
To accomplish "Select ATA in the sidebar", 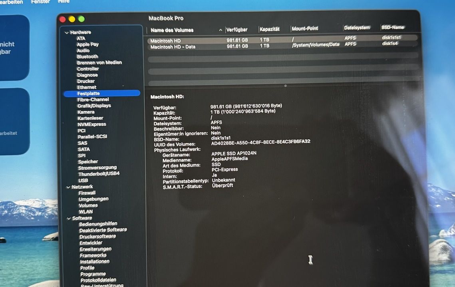I will coord(81,38).
